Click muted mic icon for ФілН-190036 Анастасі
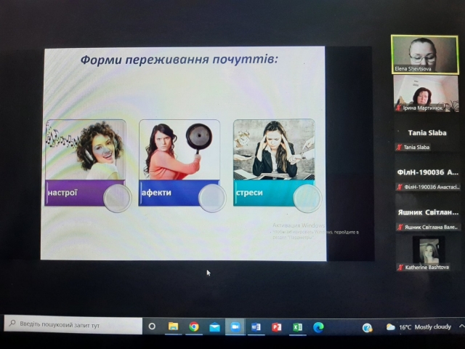465x349 pixels. coord(400,187)
